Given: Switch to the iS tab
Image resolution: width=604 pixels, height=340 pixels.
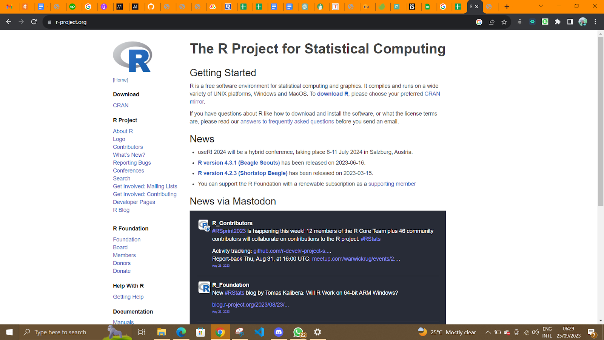Looking at the screenshot, I should 412,6.
